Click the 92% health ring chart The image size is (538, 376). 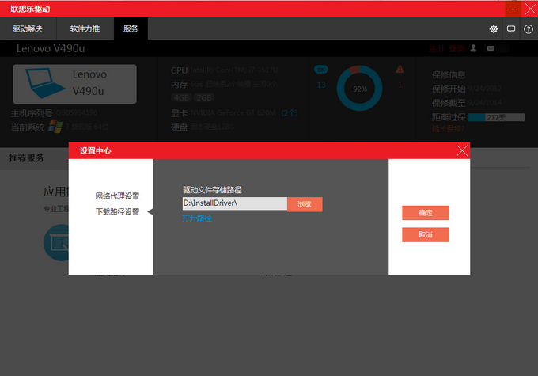[x=359, y=88]
